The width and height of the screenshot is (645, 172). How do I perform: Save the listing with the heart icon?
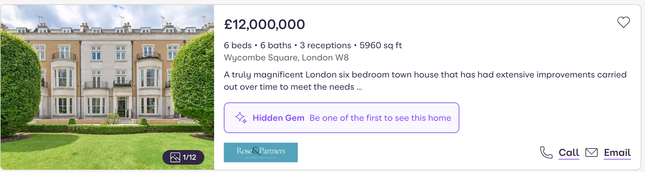click(623, 22)
